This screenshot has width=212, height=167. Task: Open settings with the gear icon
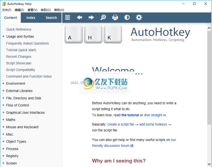click(139, 18)
